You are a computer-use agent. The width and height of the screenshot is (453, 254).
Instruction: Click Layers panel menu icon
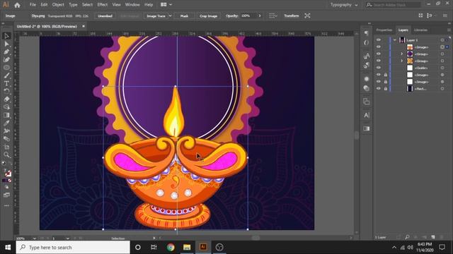point(449,30)
